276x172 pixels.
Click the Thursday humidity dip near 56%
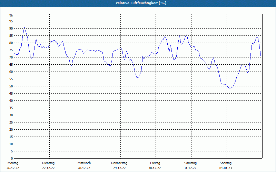(138, 78)
